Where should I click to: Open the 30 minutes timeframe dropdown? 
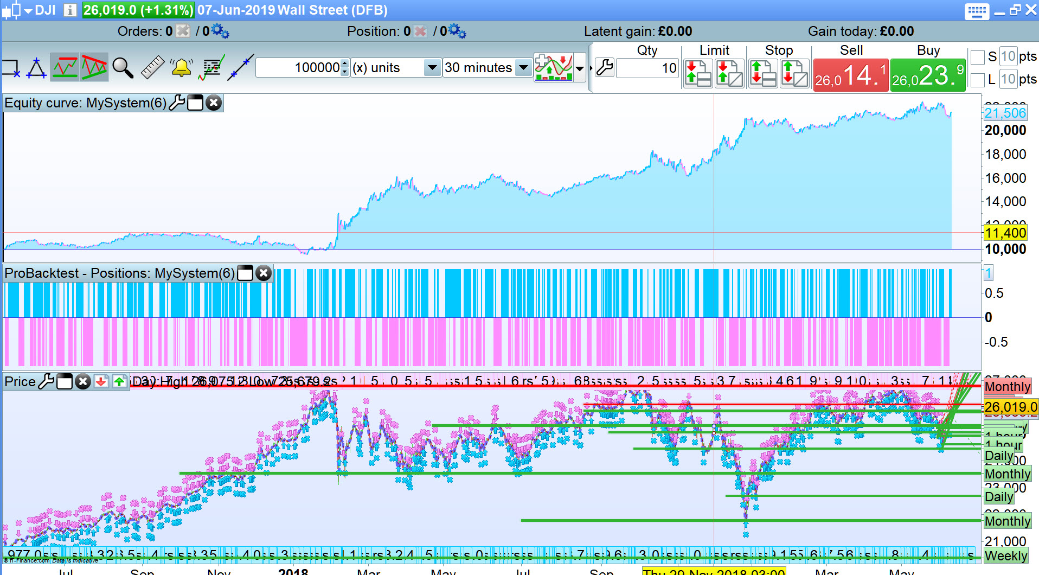523,68
